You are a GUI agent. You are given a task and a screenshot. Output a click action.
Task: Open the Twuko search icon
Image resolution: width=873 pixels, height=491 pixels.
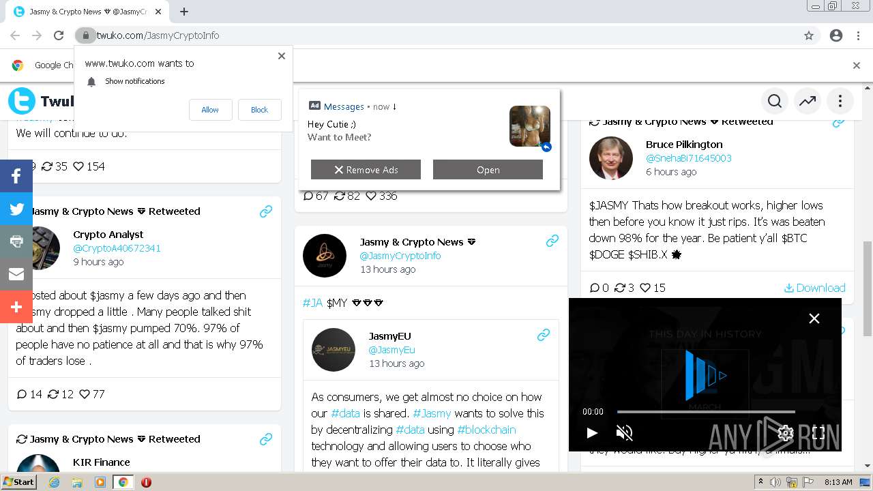pyautogui.click(x=775, y=101)
